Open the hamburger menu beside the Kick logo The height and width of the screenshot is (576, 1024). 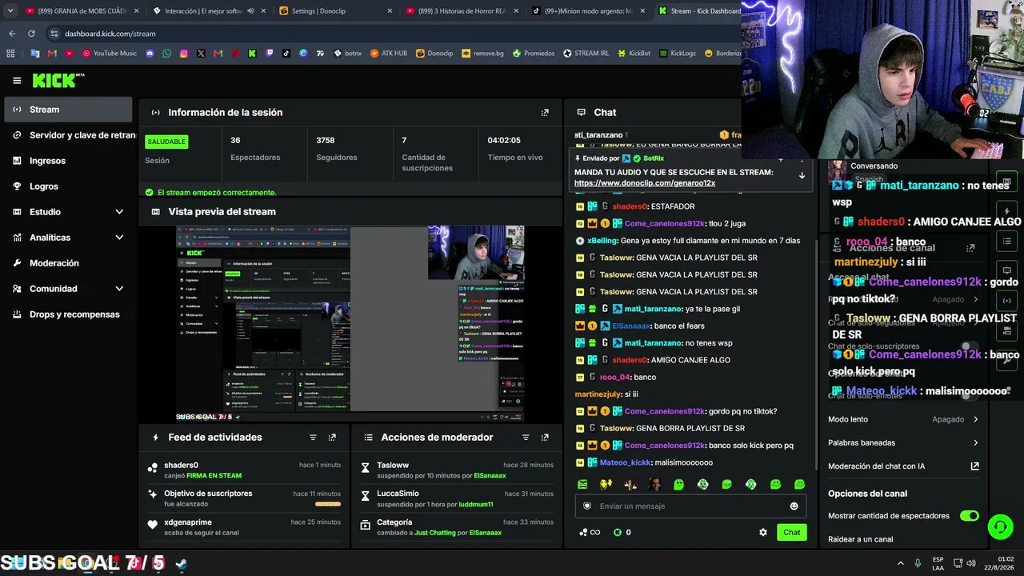[17, 80]
